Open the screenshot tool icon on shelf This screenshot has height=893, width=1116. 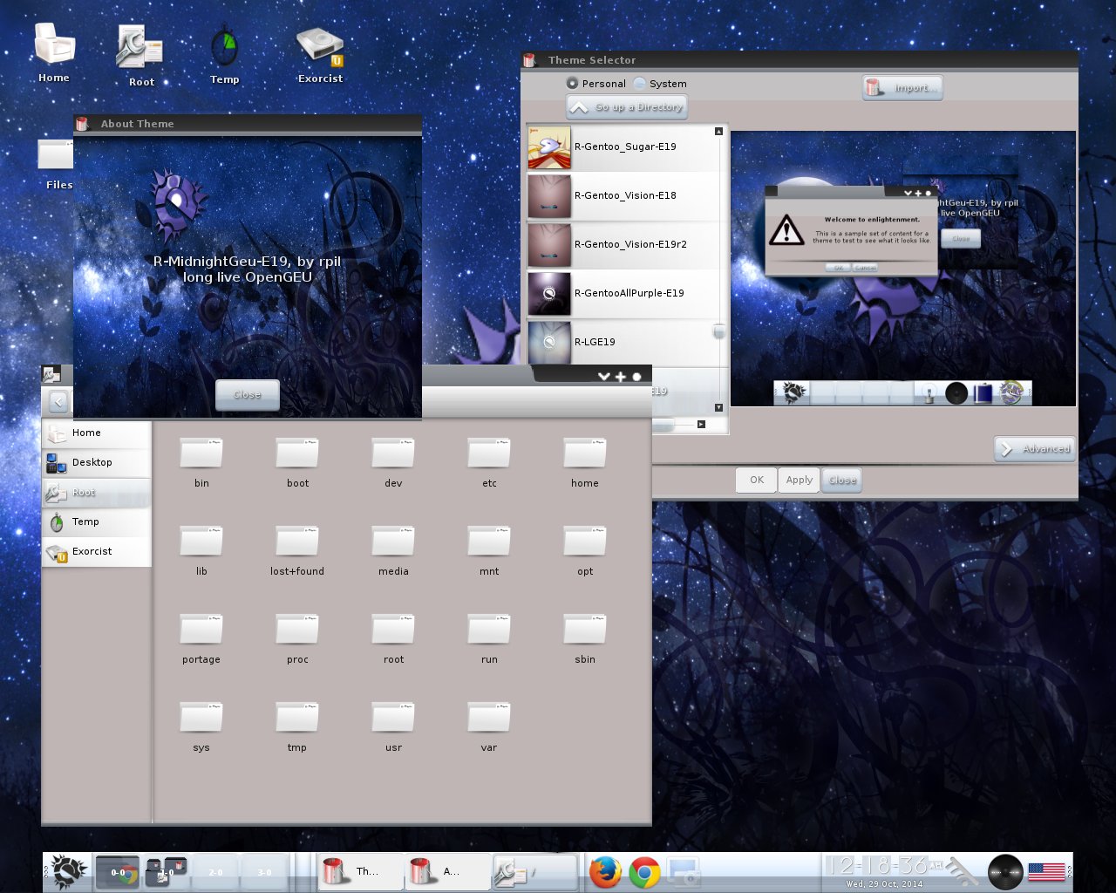(684, 871)
